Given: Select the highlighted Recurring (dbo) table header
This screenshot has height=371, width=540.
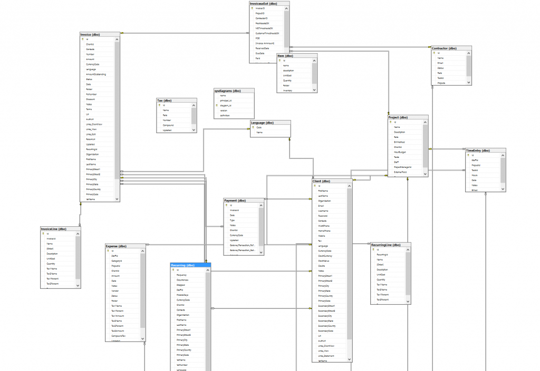Looking at the screenshot, I should (x=190, y=265).
